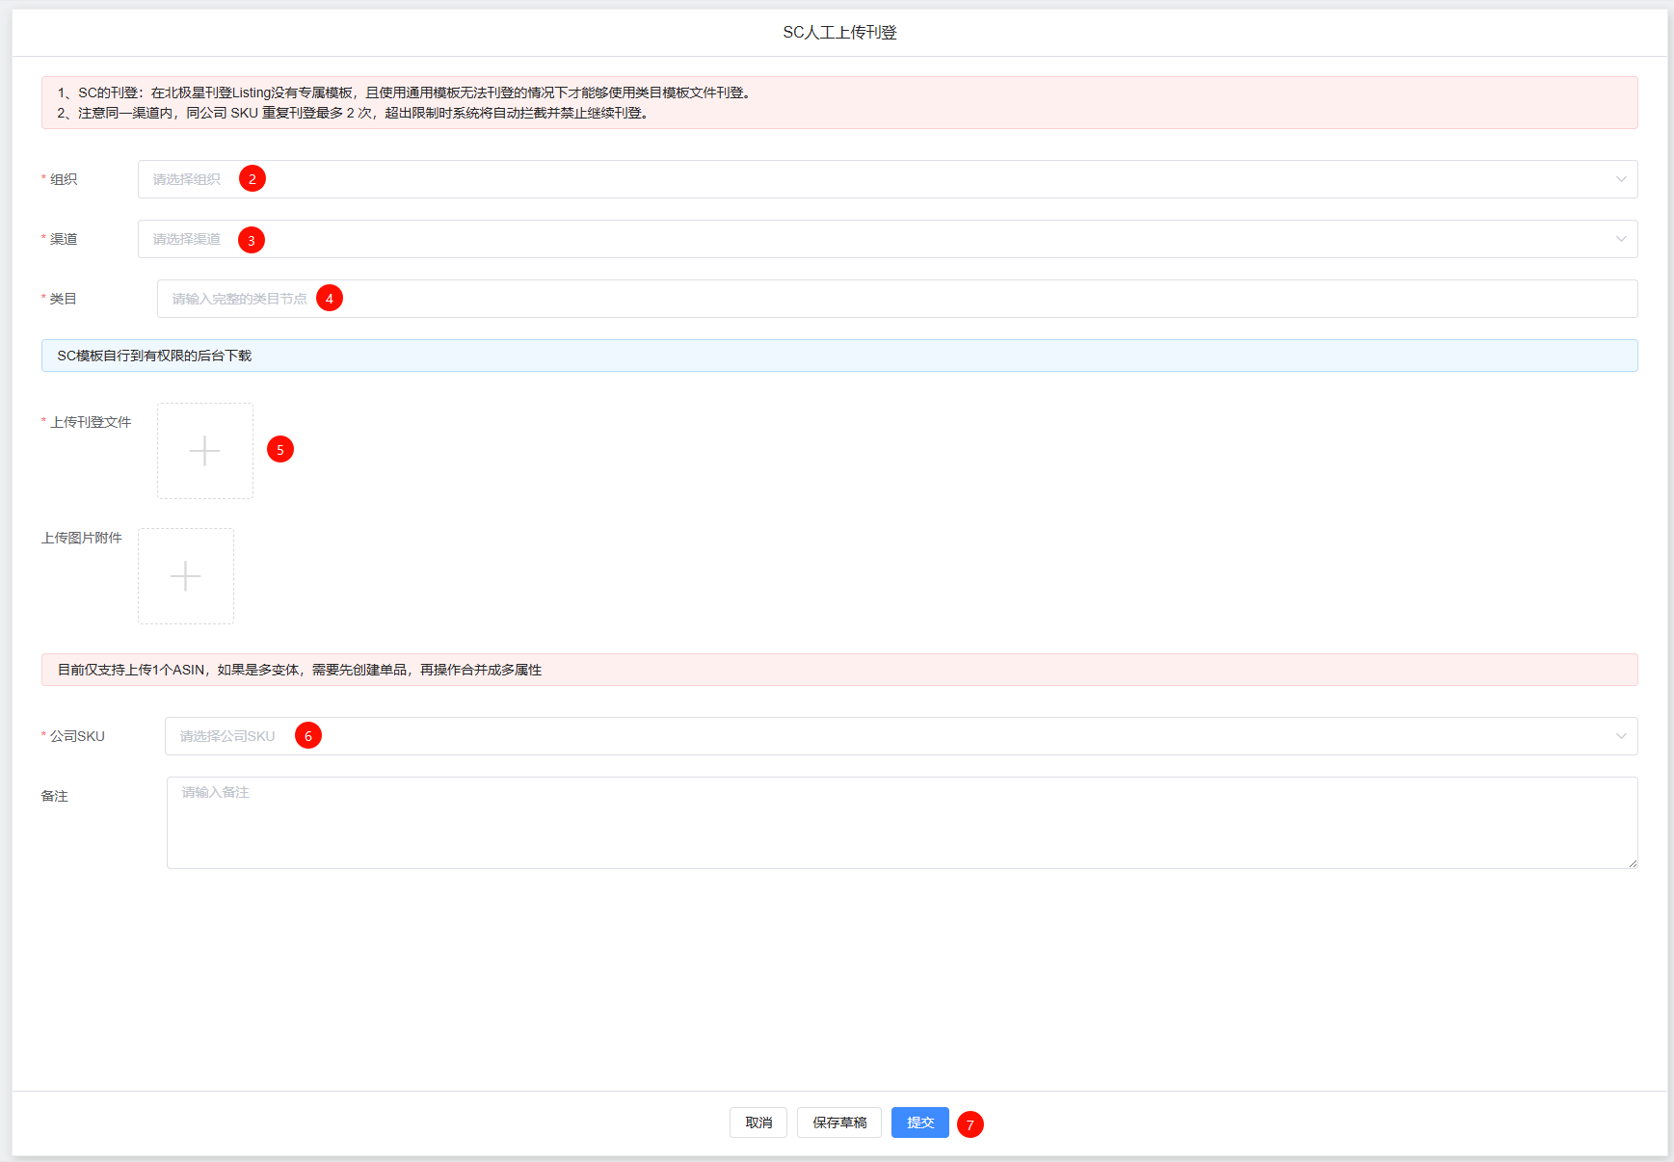Click red badge number 5 near upload box
This screenshot has height=1162, width=1674.
280,449
